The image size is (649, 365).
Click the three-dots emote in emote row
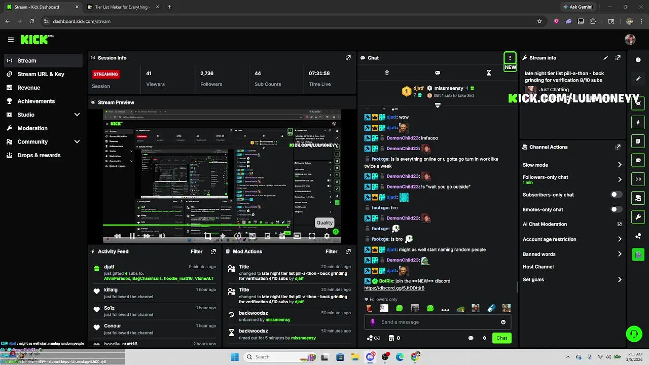click(x=445, y=309)
